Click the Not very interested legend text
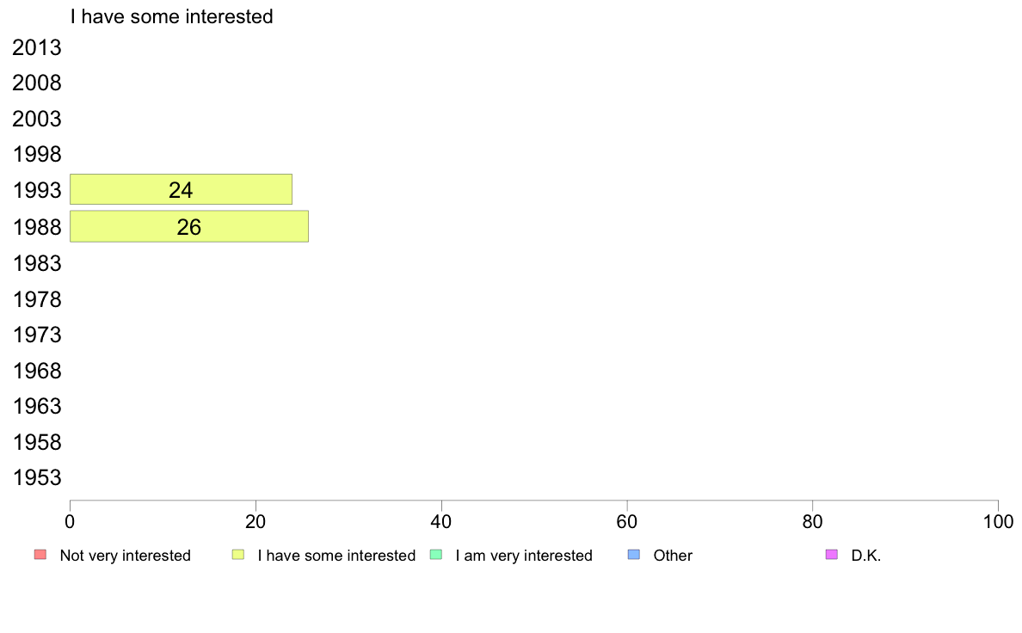The height and width of the screenshot is (633, 1022). coord(125,556)
